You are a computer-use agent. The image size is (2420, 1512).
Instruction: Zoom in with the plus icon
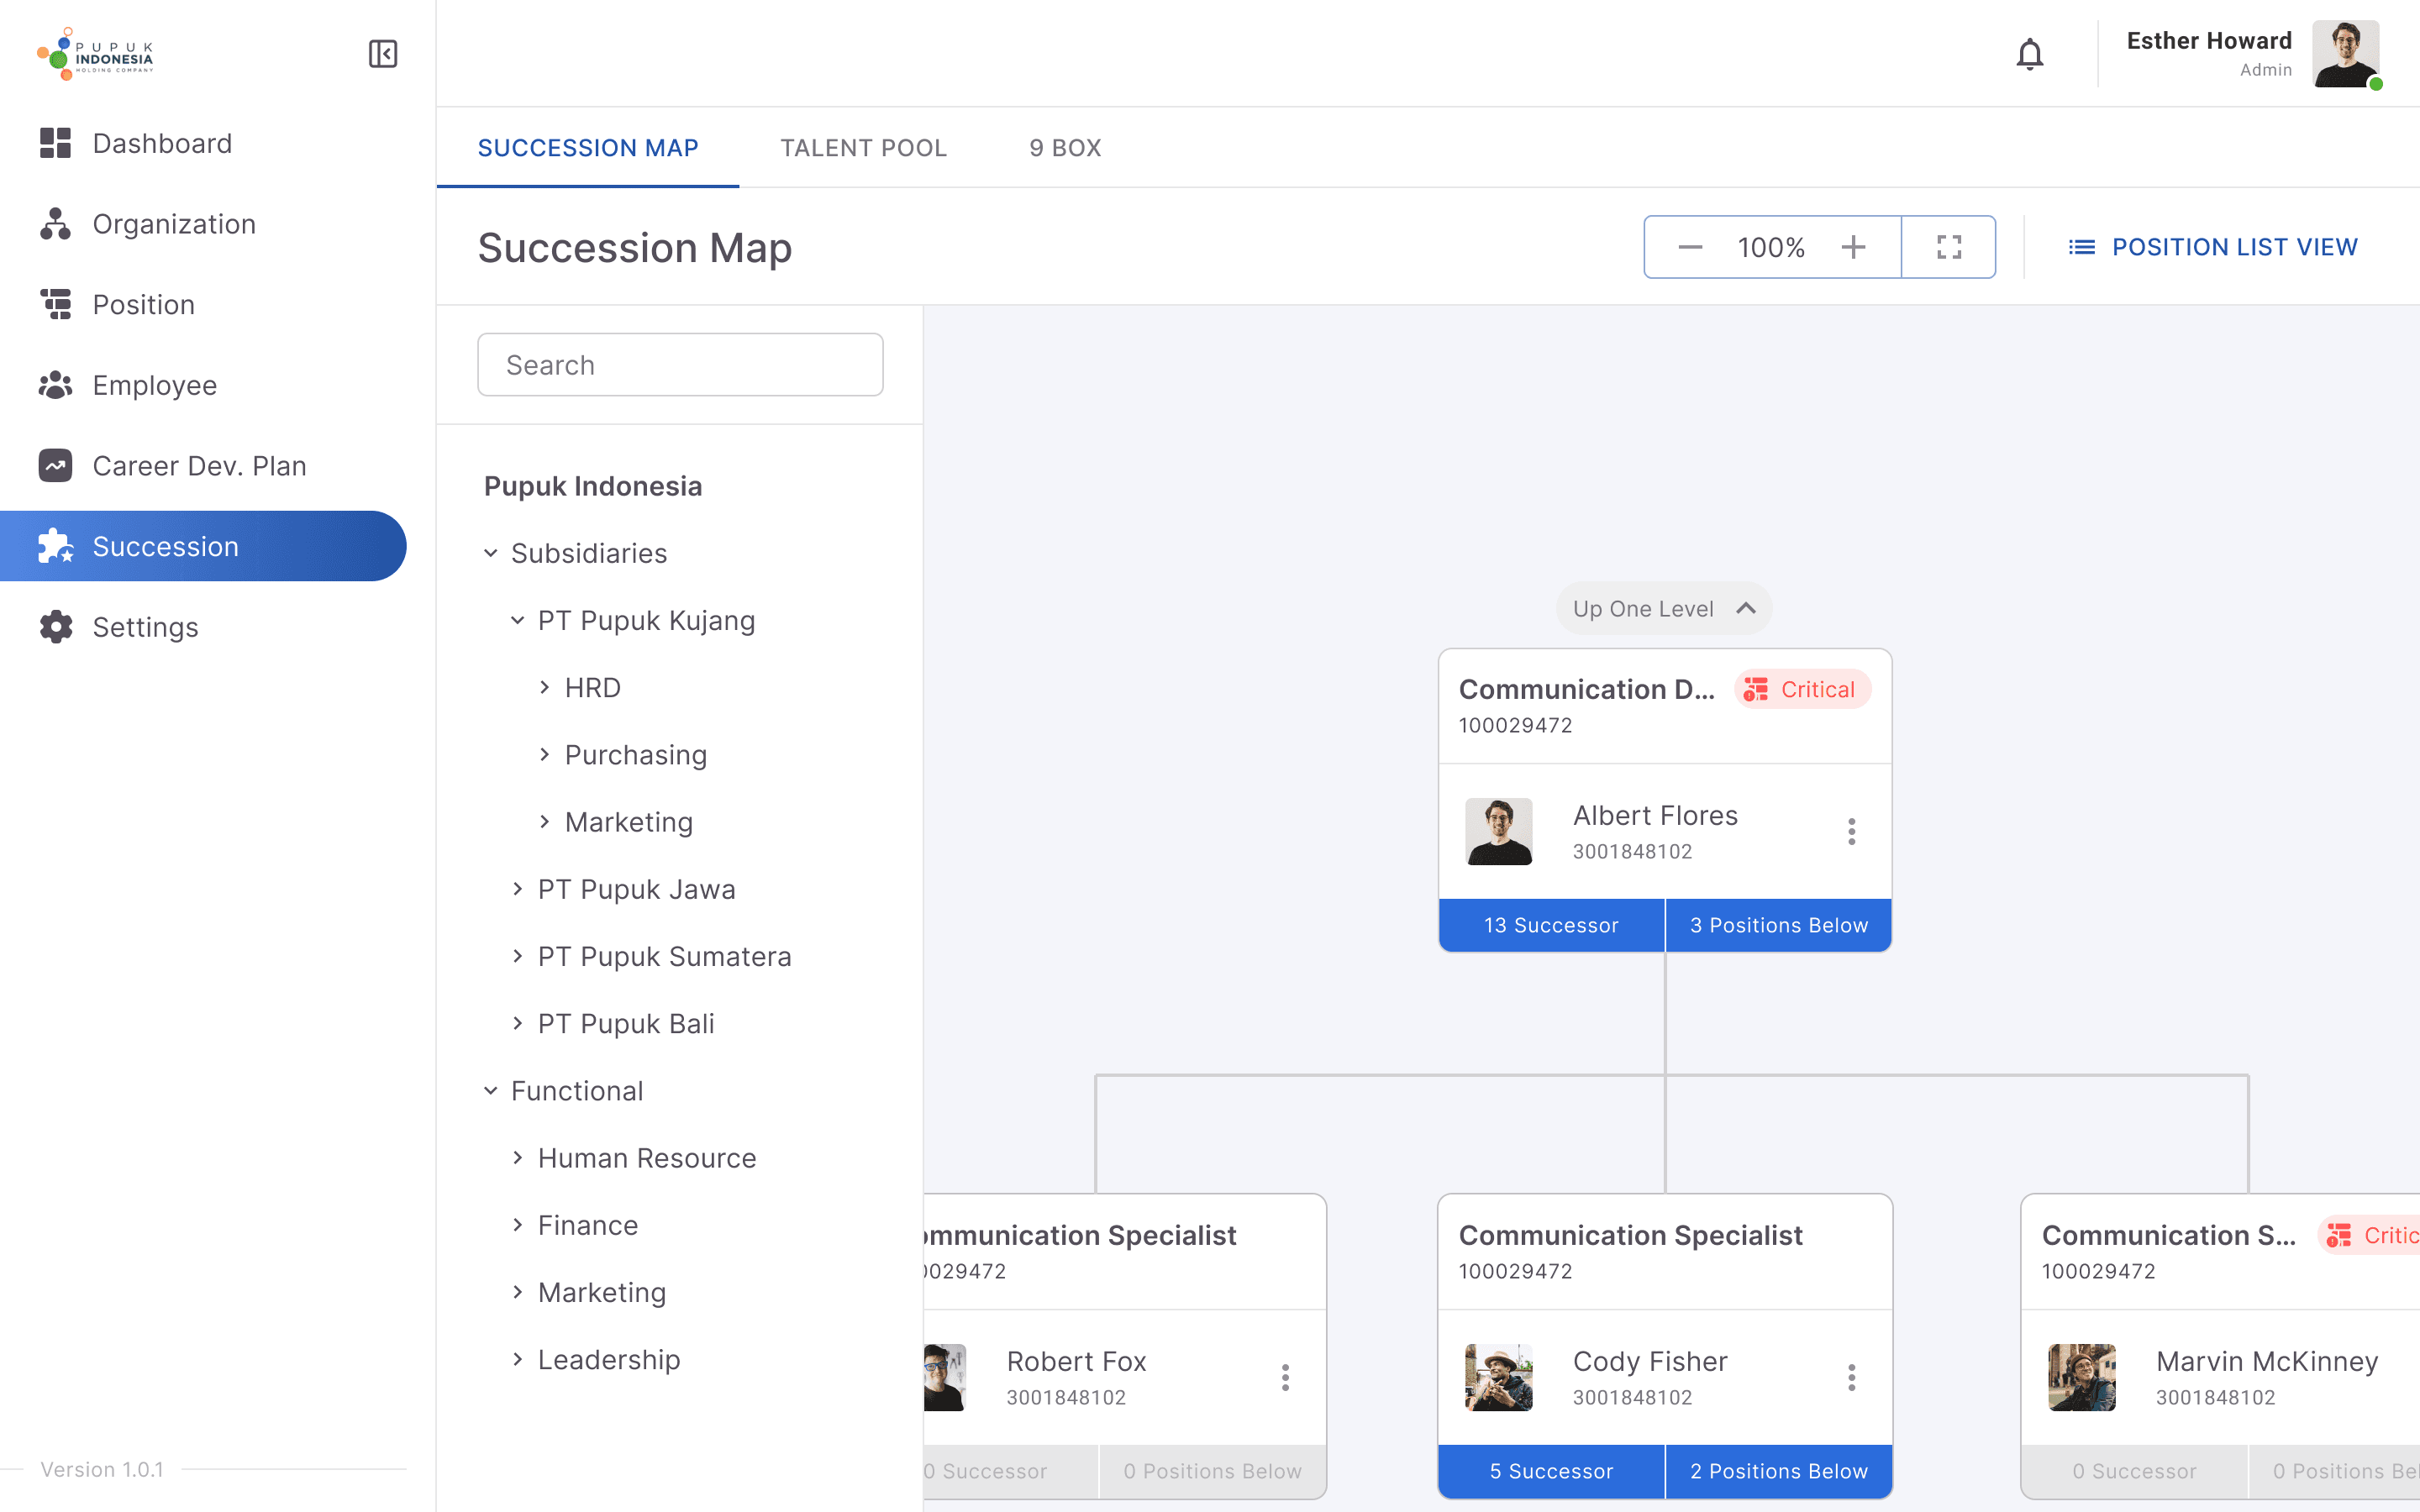[x=1853, y=247]
